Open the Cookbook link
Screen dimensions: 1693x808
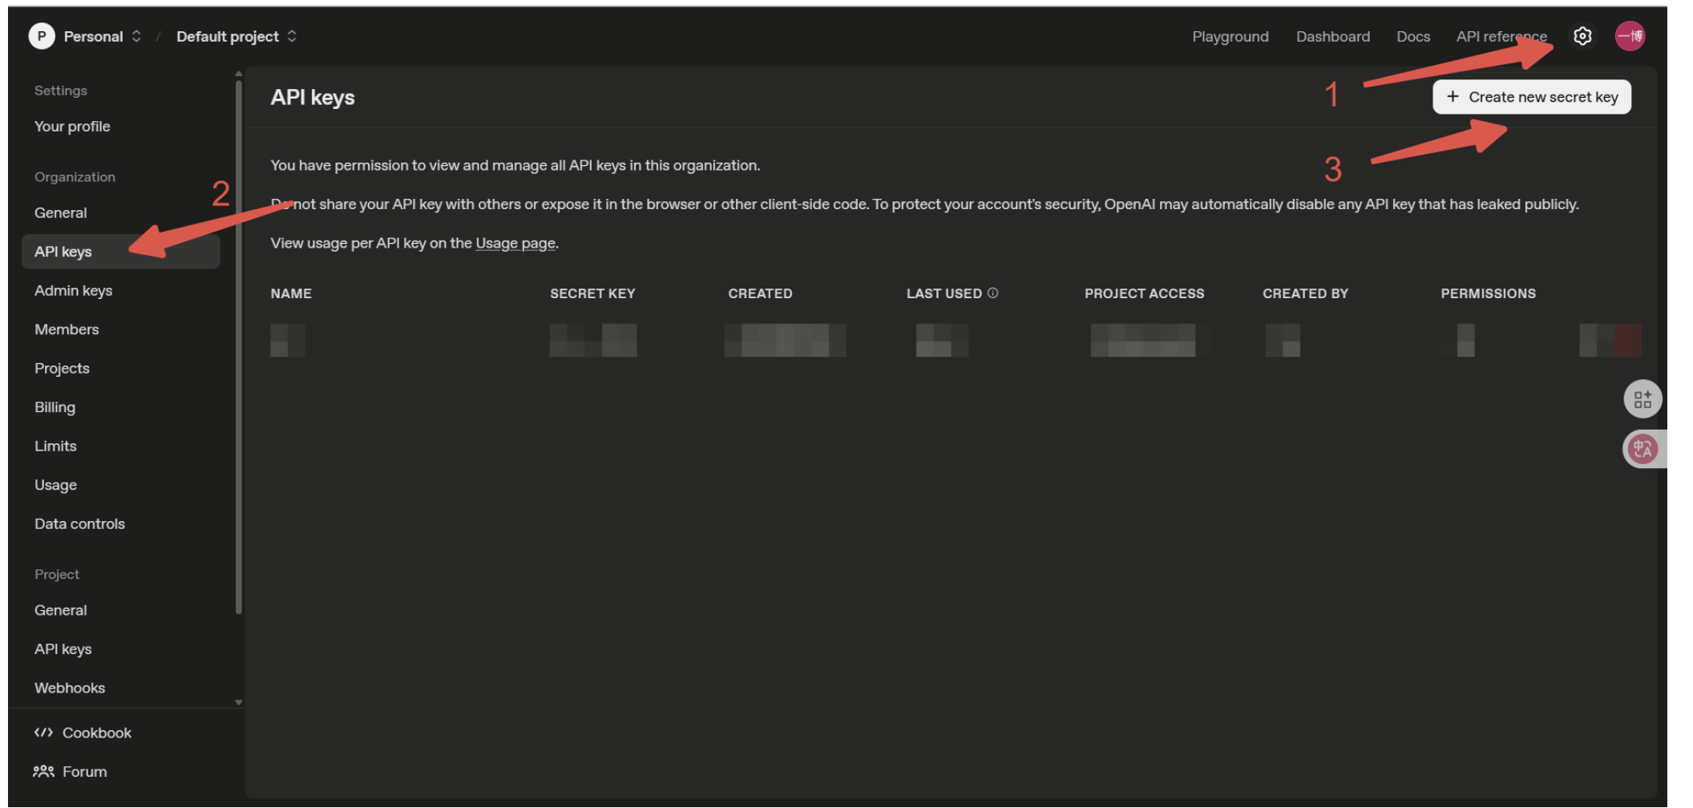(x=83, y=733)
